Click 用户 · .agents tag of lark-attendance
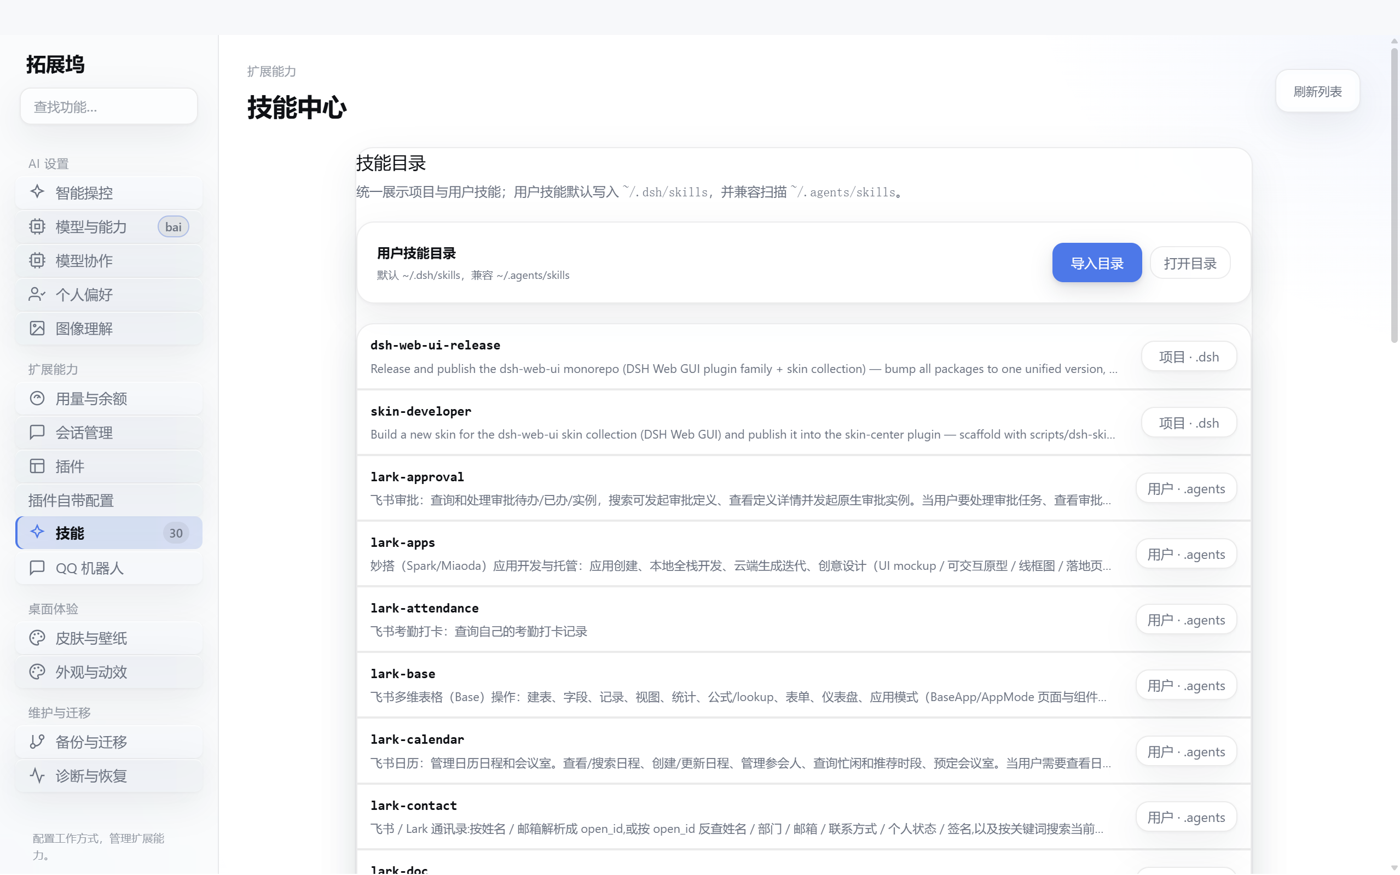This screenshot has width=1400, height=875. pyautogui.click(x=1186, y=619)
